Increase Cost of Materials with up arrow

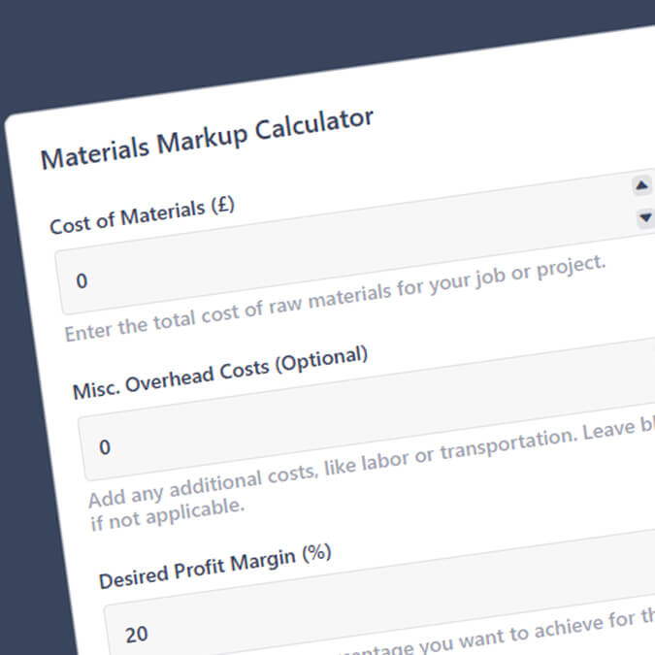pos(641,185)
